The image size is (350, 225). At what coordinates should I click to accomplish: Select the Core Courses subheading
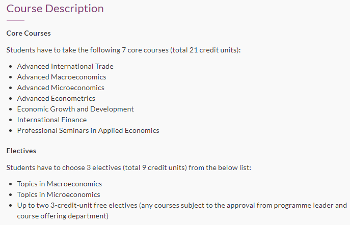[29, 33]
